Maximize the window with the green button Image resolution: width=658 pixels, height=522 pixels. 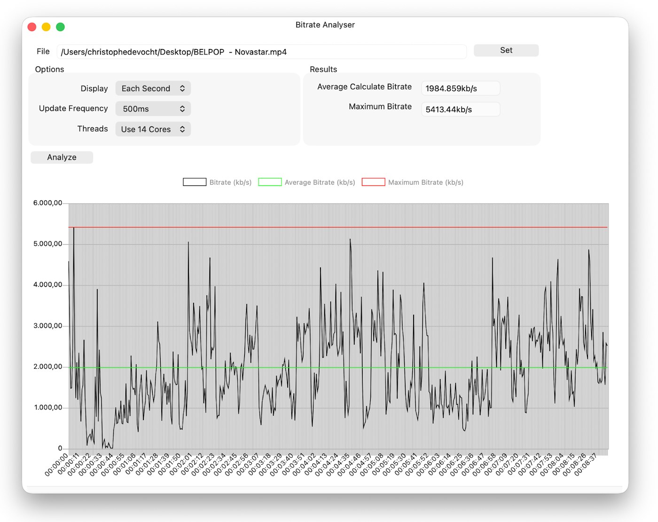(60, 27)
